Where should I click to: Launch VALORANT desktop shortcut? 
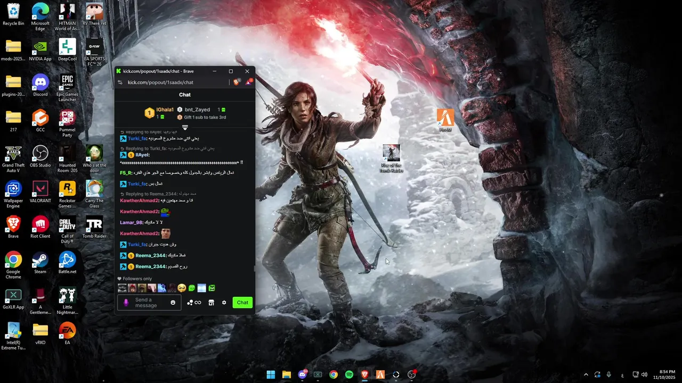tap(40, 192)
